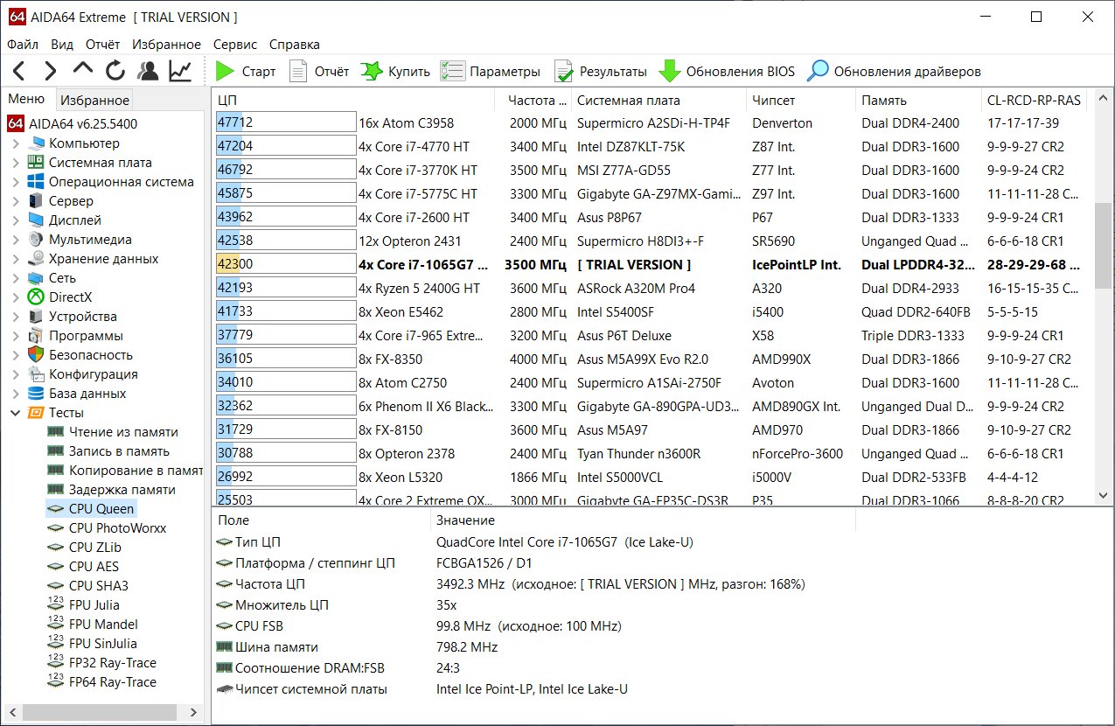The image size is (1115, 726).
Task: Sort results by the Чипсет column header
Action: 801,101
